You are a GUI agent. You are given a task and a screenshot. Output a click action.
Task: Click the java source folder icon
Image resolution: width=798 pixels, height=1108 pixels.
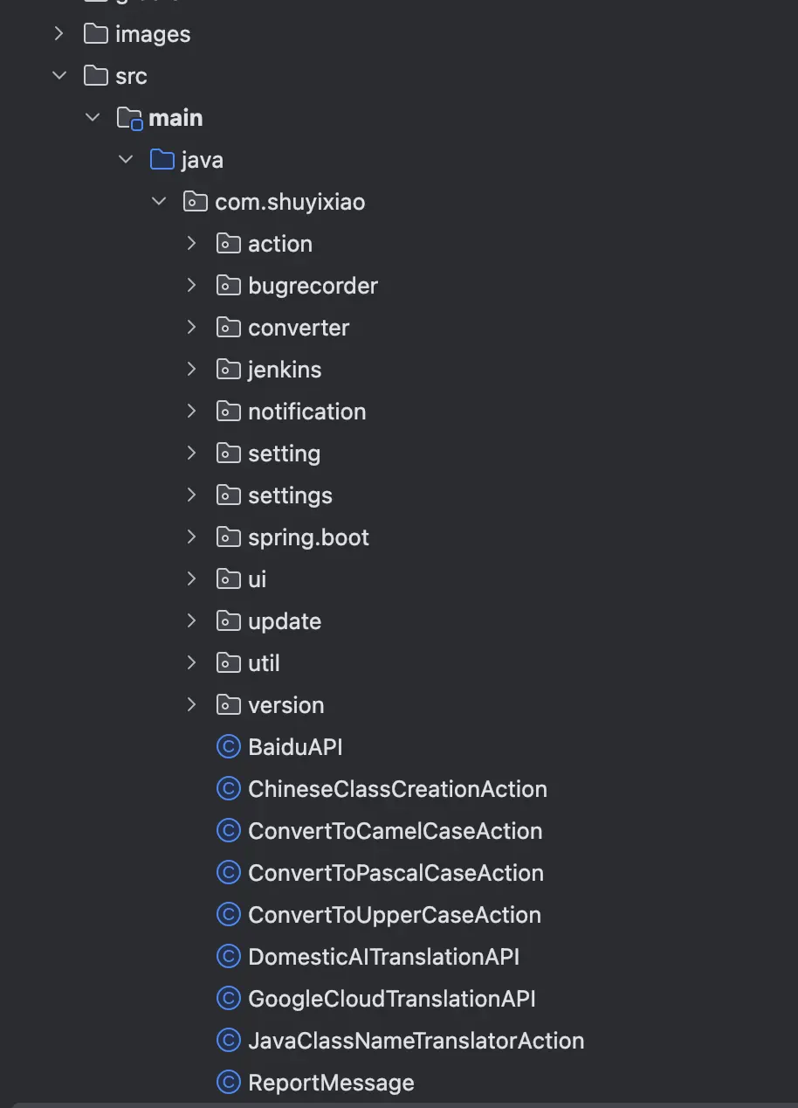click(162, 160)
